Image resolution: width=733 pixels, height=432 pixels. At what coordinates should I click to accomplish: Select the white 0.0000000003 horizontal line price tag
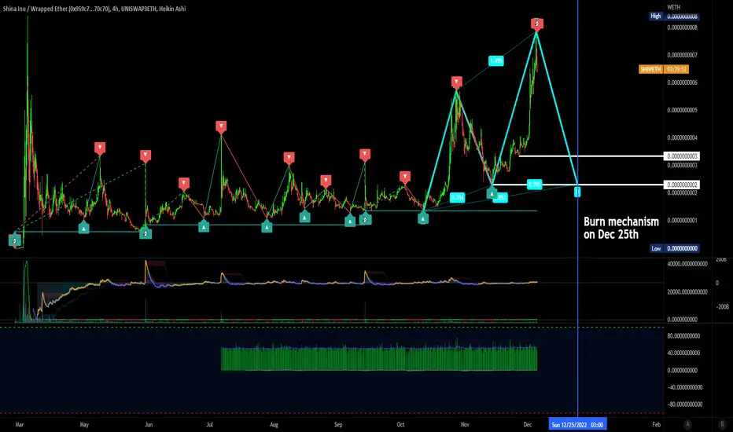click(x=682, y=156)
